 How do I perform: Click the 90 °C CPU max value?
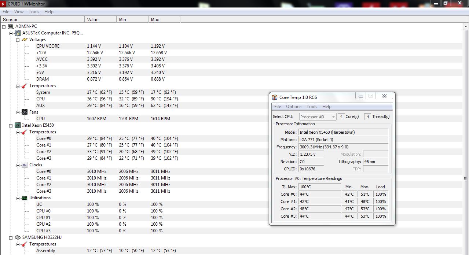coord(164,99)
